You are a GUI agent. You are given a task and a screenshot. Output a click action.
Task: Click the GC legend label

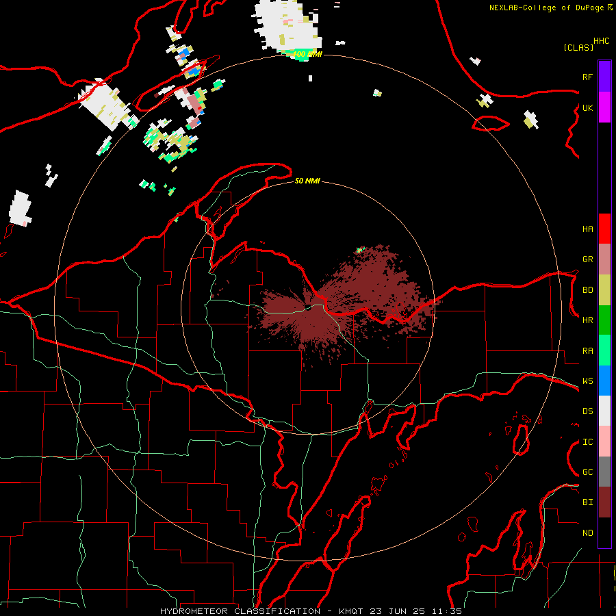[587, 472]
